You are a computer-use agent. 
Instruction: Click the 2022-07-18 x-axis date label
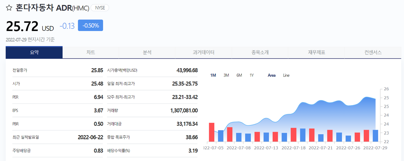[293, 147]
